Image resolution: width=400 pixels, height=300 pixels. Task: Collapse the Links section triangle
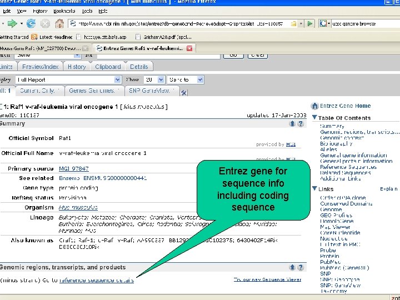(x=314, y=188)
